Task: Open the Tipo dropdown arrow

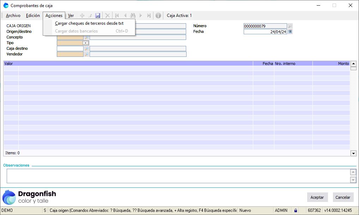Action: pos(86,43)
